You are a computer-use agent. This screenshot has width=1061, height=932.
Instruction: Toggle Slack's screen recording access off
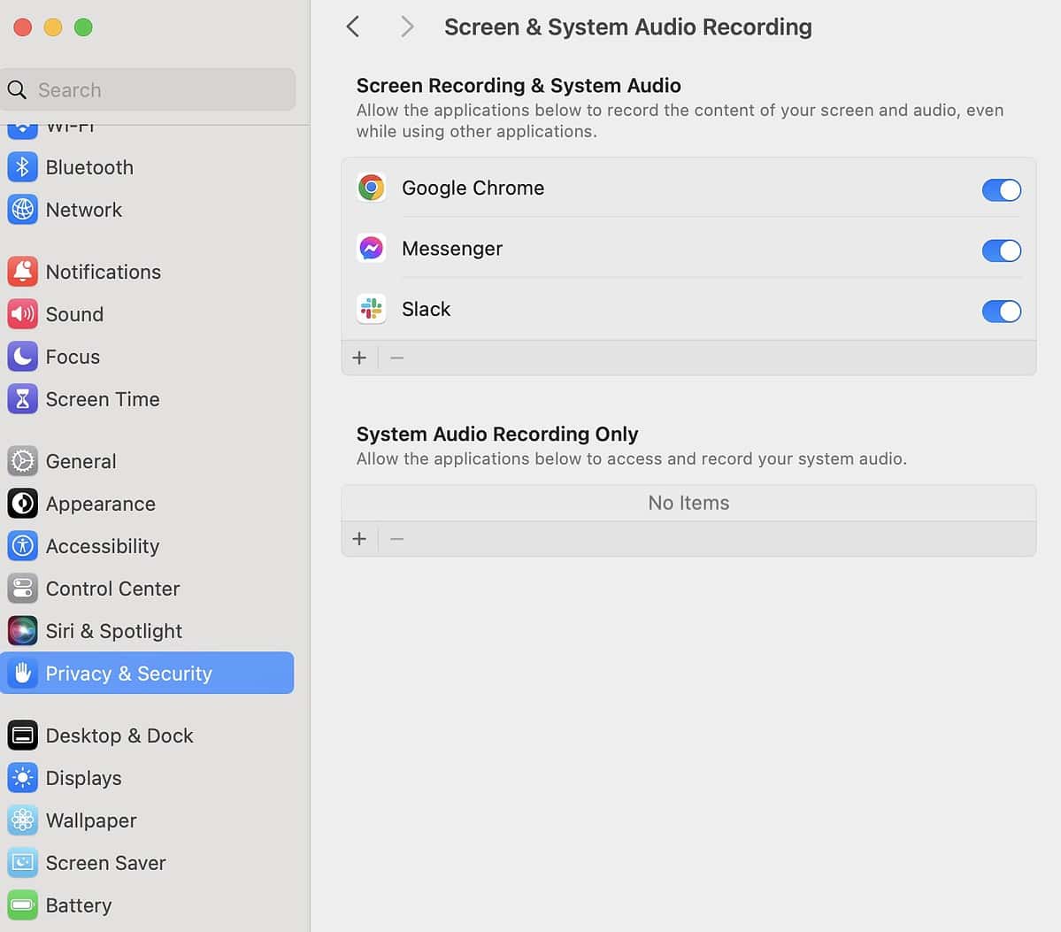tap(1001, 311)
